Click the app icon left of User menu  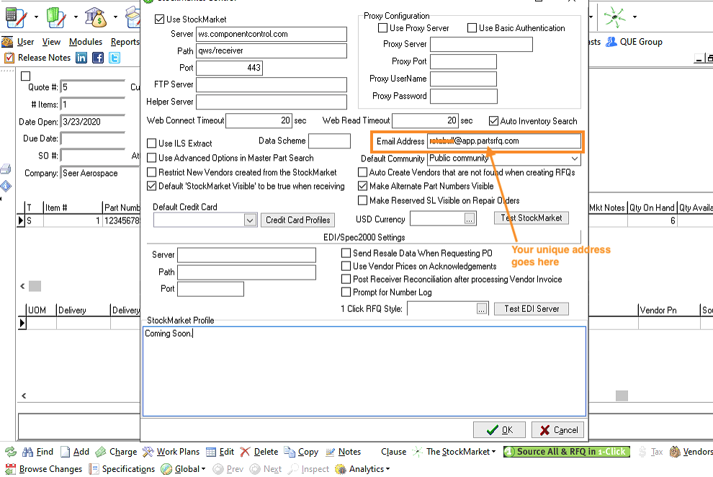click(x=7, y=42)
